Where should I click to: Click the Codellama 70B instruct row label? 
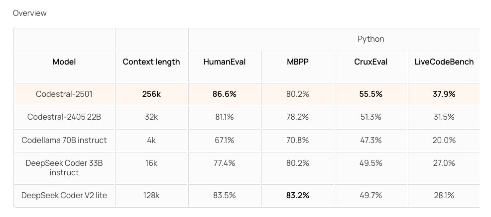coord(64,140)
